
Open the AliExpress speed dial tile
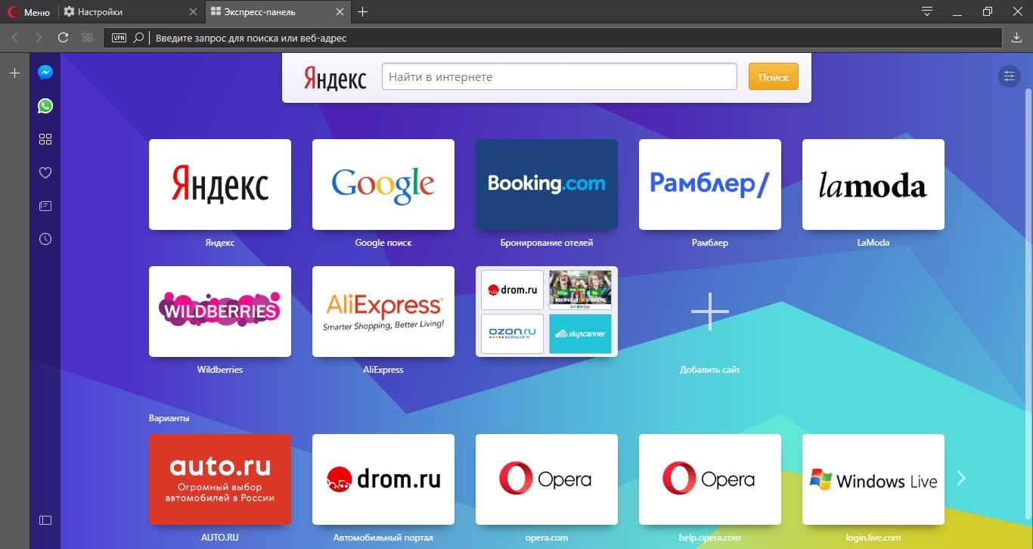pos(383,312)
